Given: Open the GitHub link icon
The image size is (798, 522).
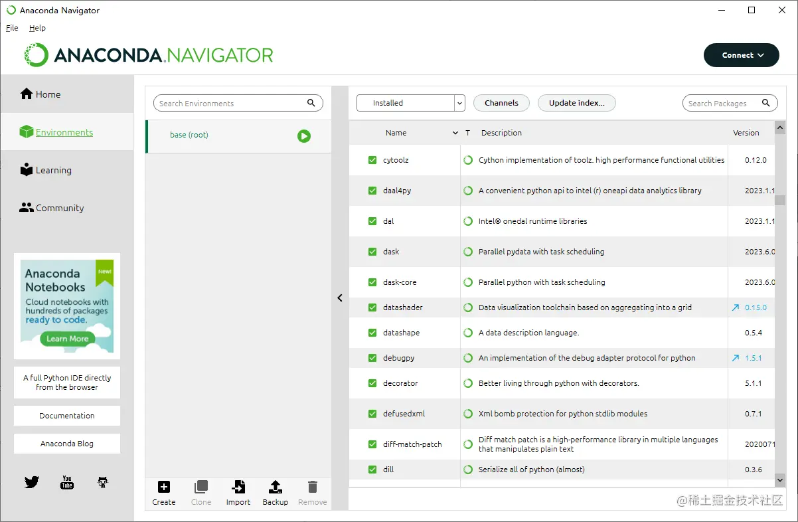Looking at the screenshot, I should pyautogui.click(x=102, y=482).
